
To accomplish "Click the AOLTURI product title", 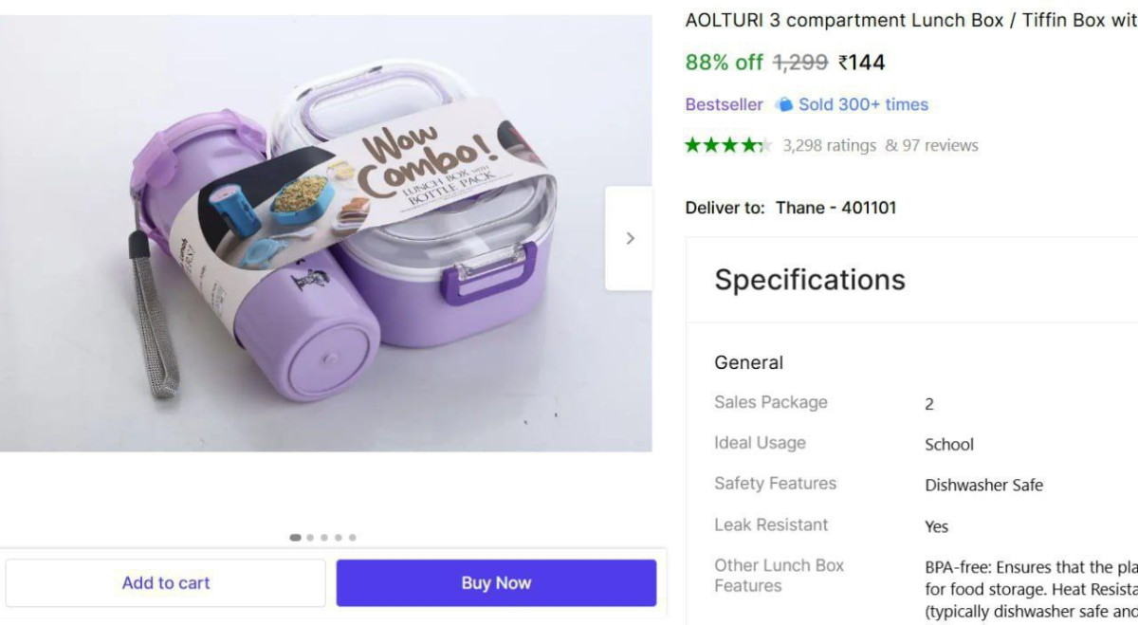I will pyautogui.click(x=910, y=20).
